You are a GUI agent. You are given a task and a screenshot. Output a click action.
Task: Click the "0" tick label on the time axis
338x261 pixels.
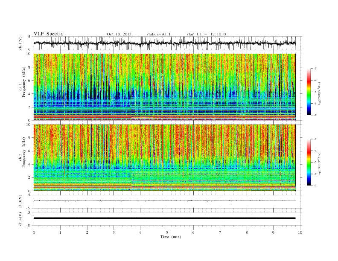[x=34, y=232]
